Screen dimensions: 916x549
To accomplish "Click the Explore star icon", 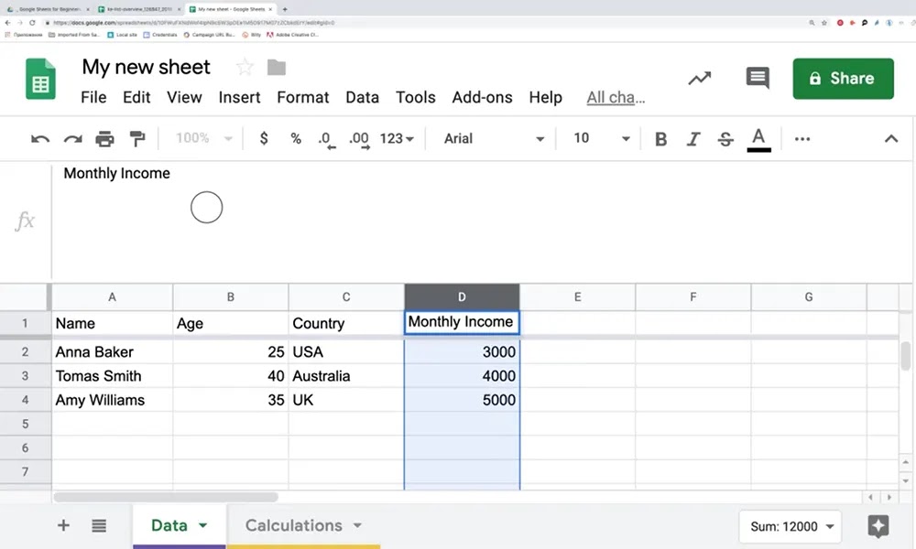I will click(x=878, y=526).
